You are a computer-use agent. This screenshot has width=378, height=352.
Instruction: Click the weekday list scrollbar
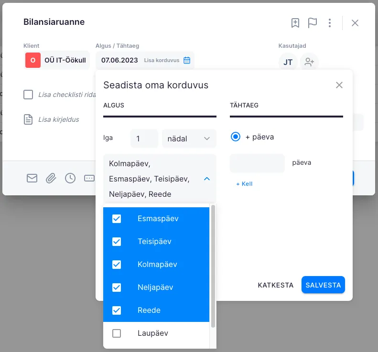pos(213,267)
